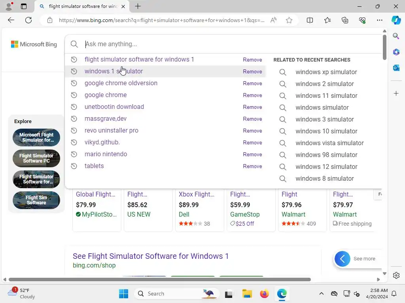The width and height of the screenshot is (405, 303).
Task: Open date and time 2:58 AM
Action: pos(377,294)
